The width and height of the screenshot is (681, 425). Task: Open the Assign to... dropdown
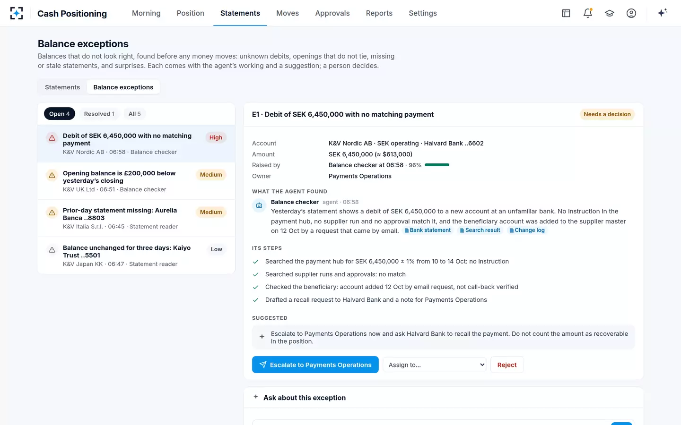coord(435,365)
